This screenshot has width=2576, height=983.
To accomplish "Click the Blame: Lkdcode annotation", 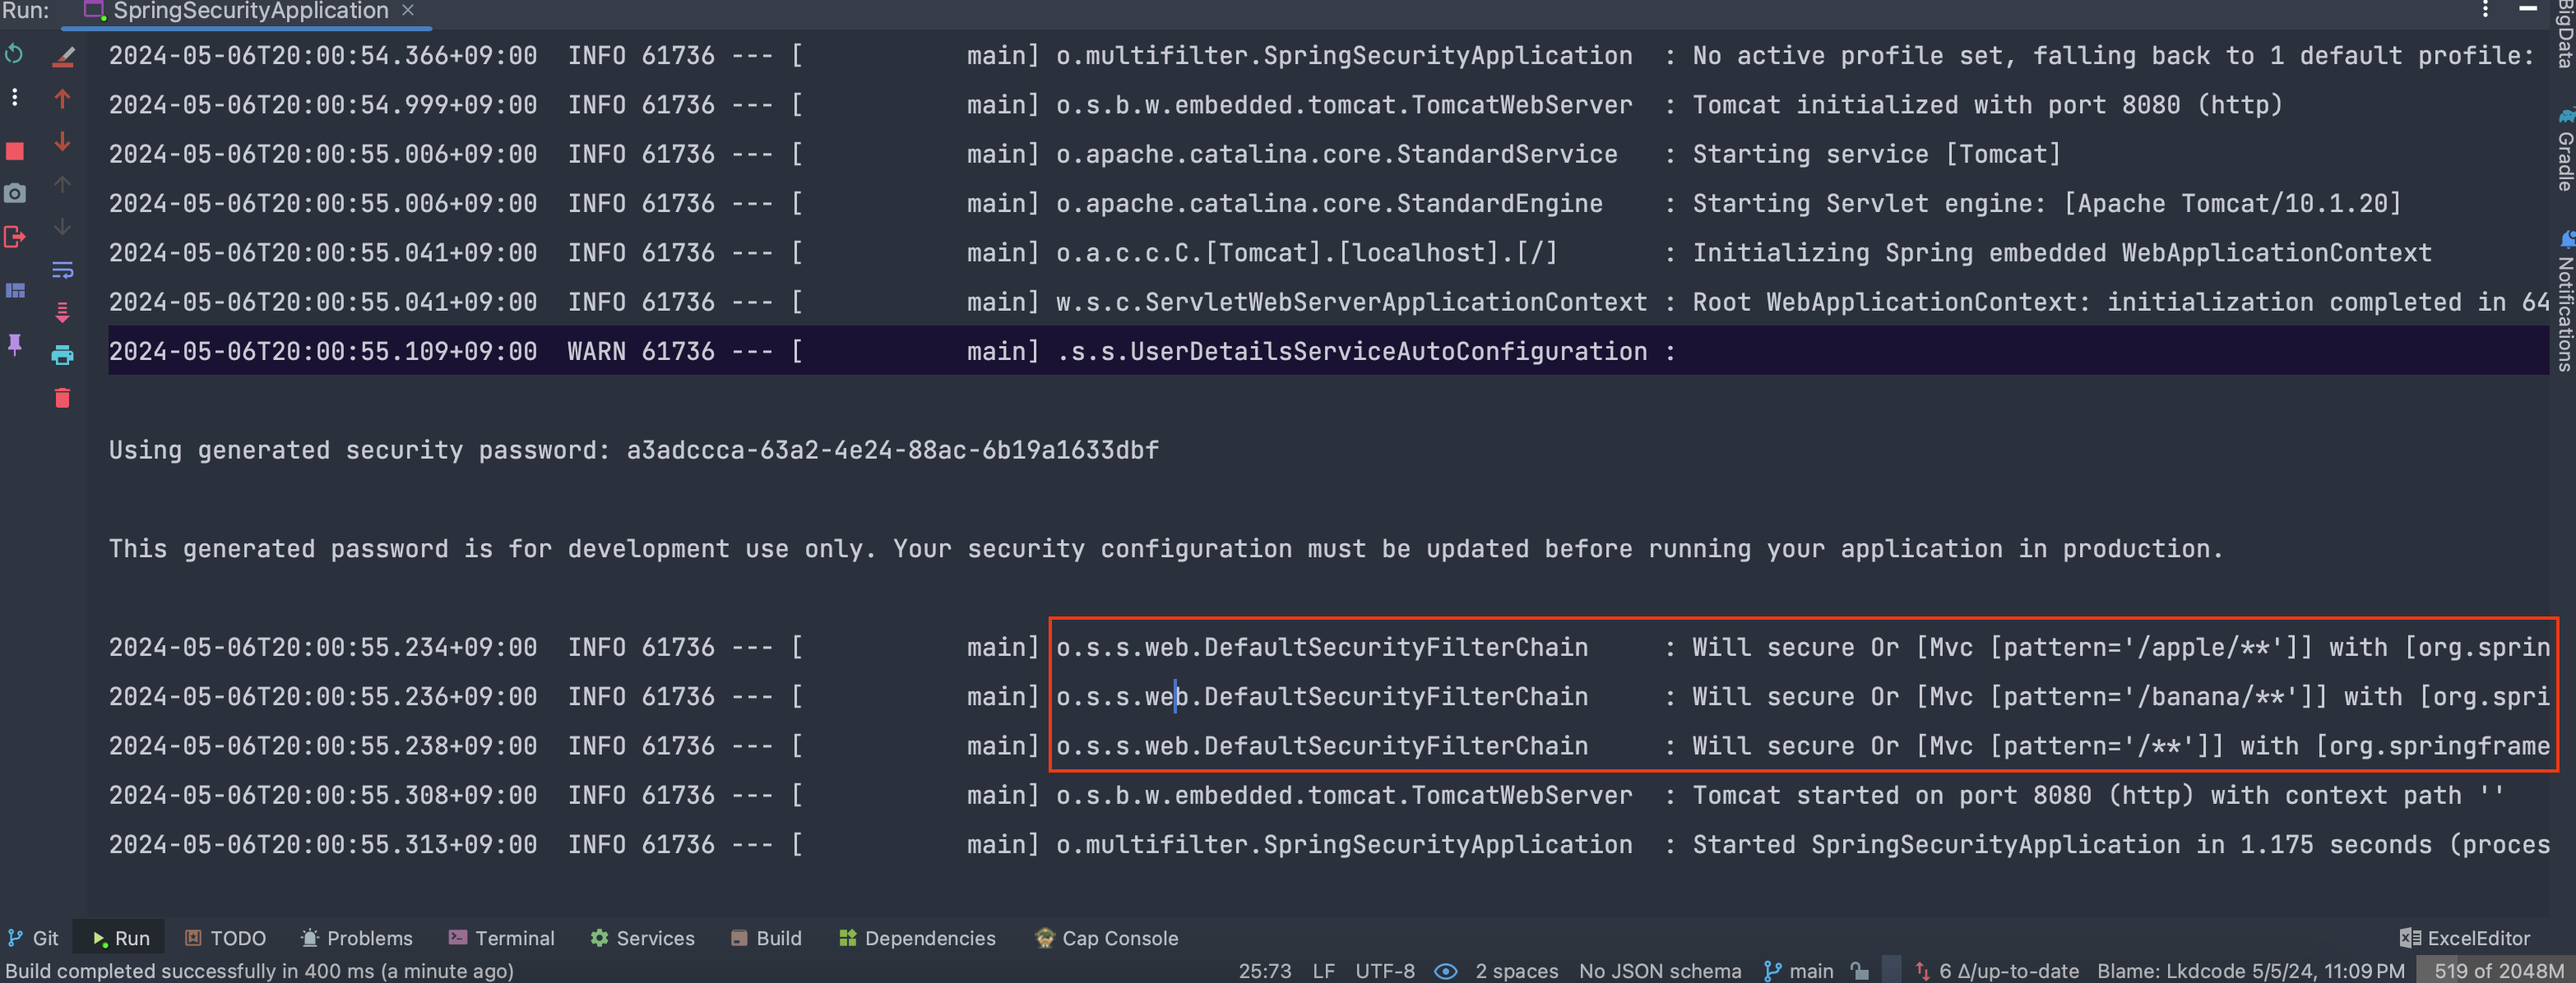I will 2251,971.
